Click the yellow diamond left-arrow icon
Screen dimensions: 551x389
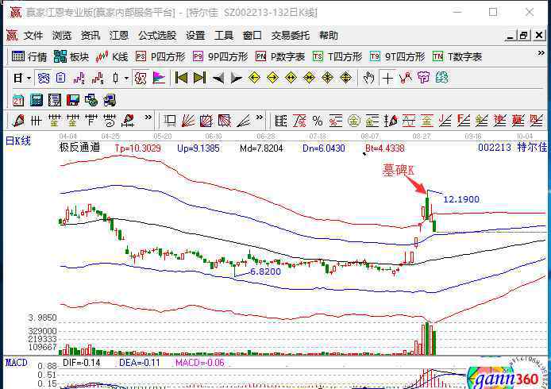[x=254, y=78]
